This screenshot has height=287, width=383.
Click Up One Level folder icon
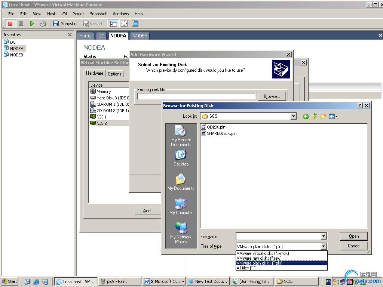tap(314, 117)
